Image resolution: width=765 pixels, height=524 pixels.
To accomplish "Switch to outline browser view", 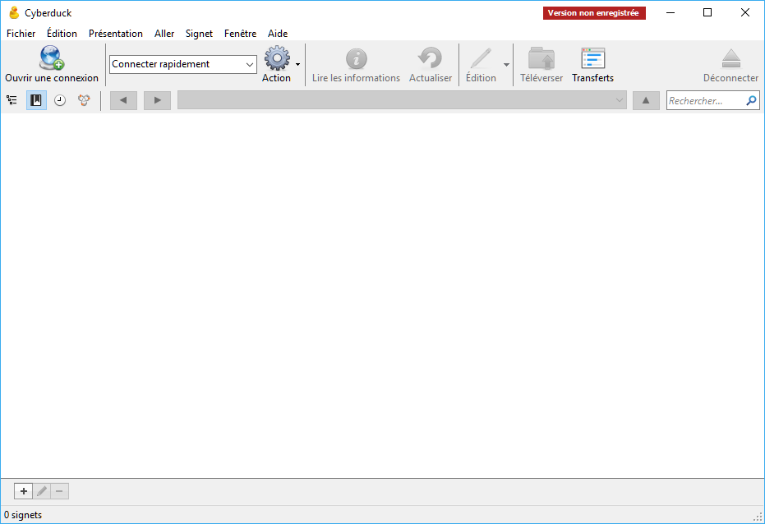I will pos(12,100).
